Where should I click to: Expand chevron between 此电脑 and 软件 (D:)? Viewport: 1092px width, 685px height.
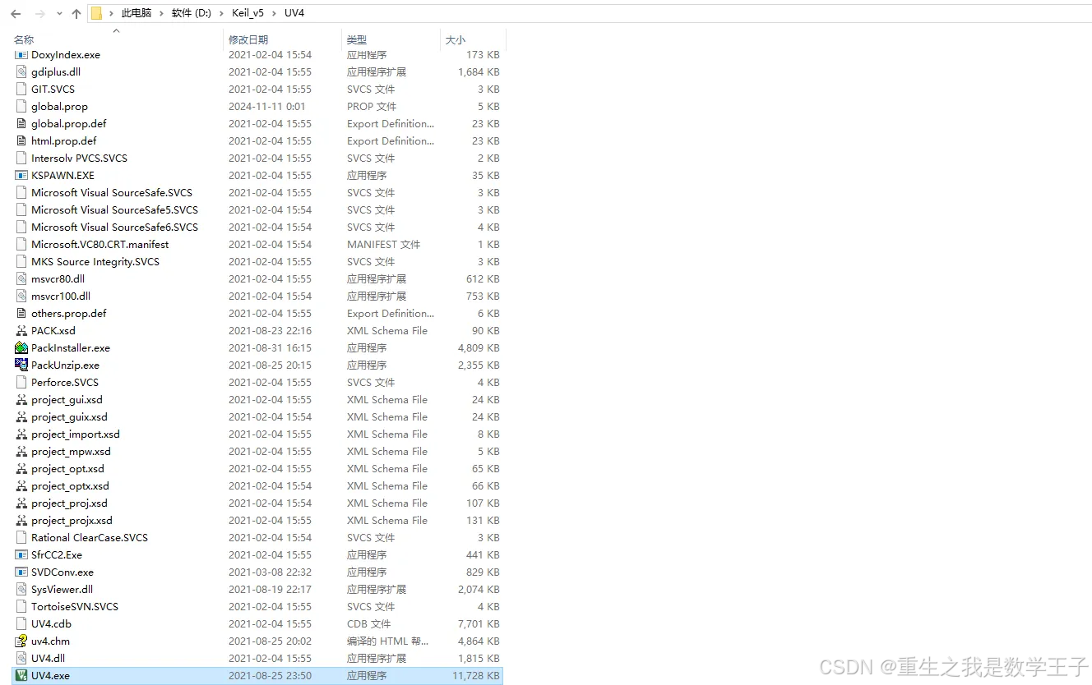click(x=162, y=13)
